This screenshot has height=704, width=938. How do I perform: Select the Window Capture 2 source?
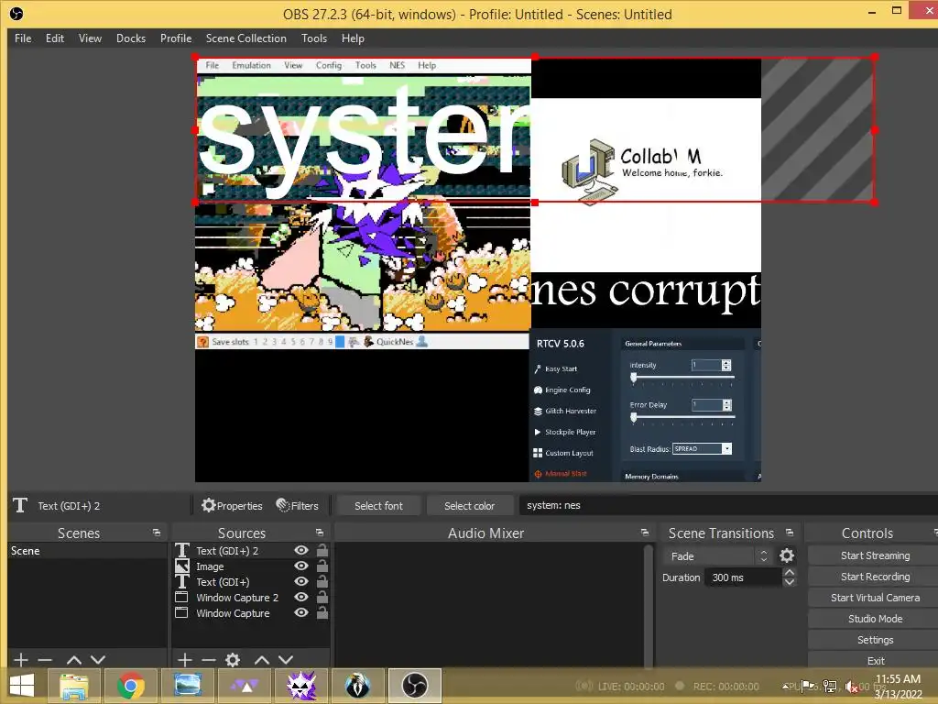coord(237,598)
